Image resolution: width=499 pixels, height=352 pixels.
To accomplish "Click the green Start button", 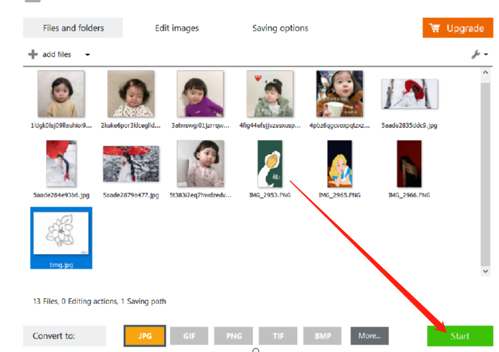I will 460,336.
